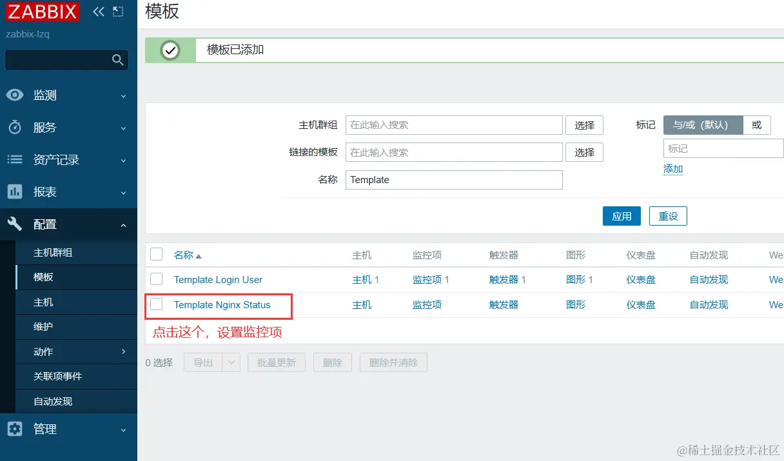The height and width of the screenshot is (461, 784).
Task: Open 主机群组 in the sidebar
Action: click(76, 253)
